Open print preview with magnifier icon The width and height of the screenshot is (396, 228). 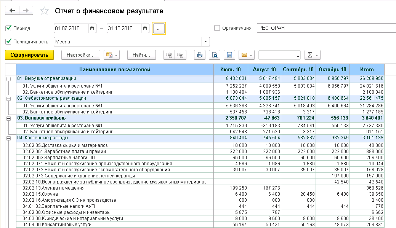(x=215, y=55)
